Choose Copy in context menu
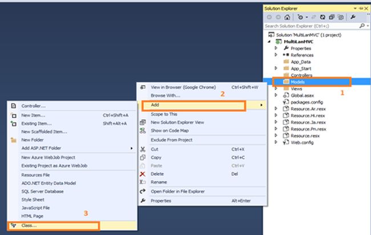Image resolution: width=371 pixels, height=235 pixels. tap(202, 157)
